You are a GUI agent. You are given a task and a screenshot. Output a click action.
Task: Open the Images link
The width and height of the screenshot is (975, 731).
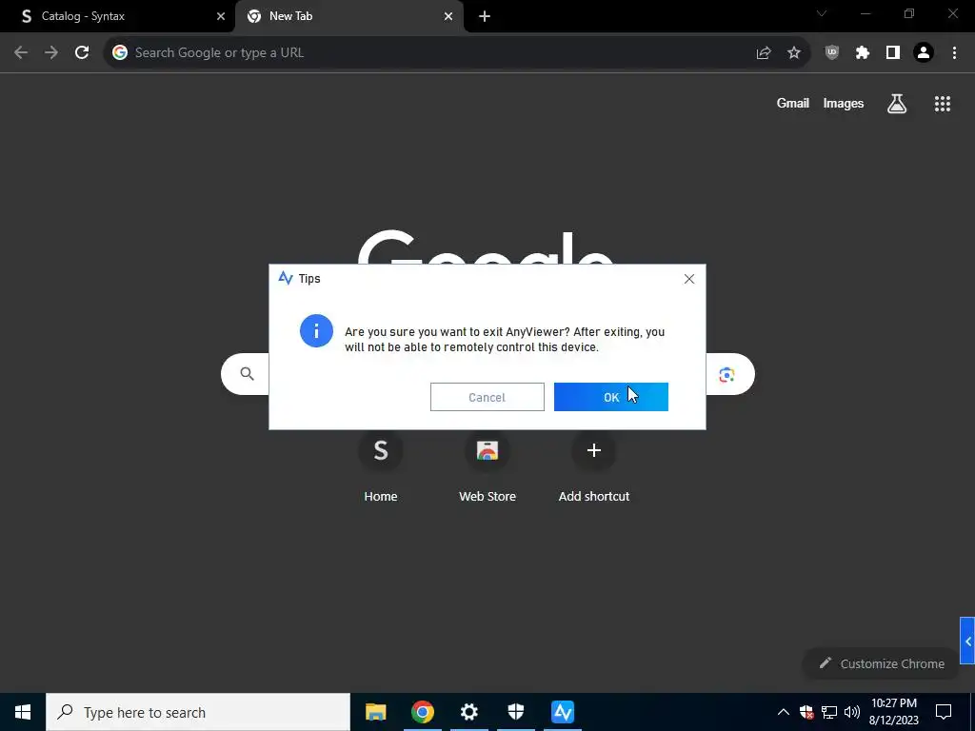point(844,103)
